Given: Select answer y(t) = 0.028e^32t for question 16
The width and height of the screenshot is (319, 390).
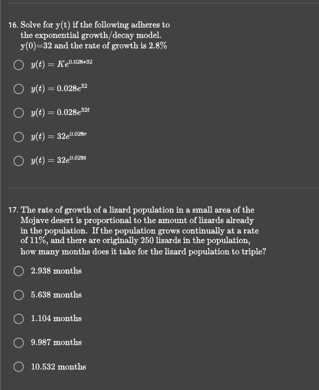Looking at the screenshot, I should 18,113.
